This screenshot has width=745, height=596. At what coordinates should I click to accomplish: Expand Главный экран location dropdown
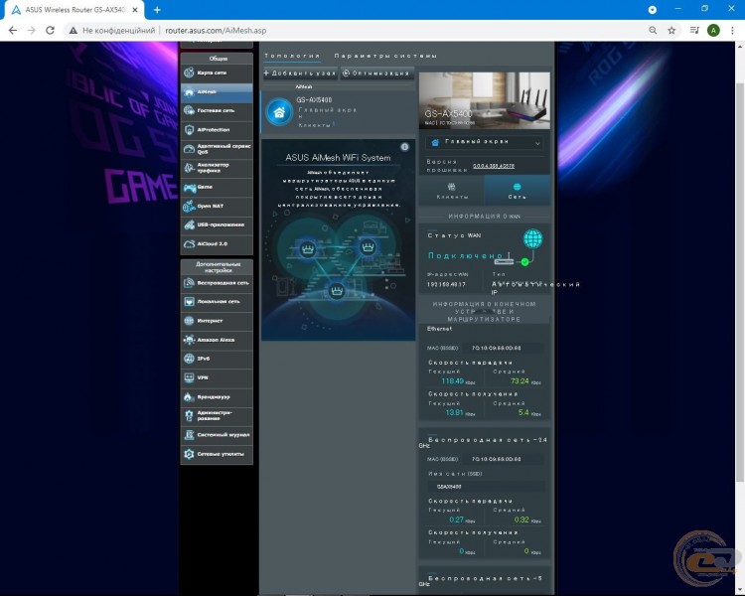pyautogui.click(x=484, y=142)
